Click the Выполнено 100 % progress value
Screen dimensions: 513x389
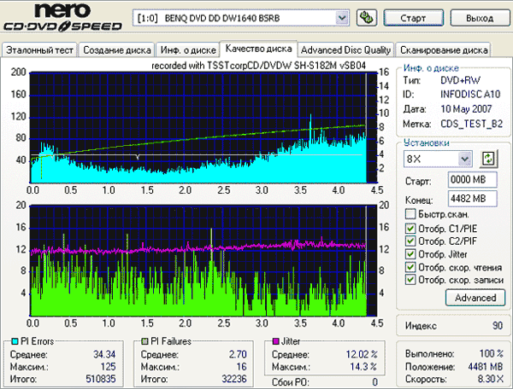coord(491,353)
